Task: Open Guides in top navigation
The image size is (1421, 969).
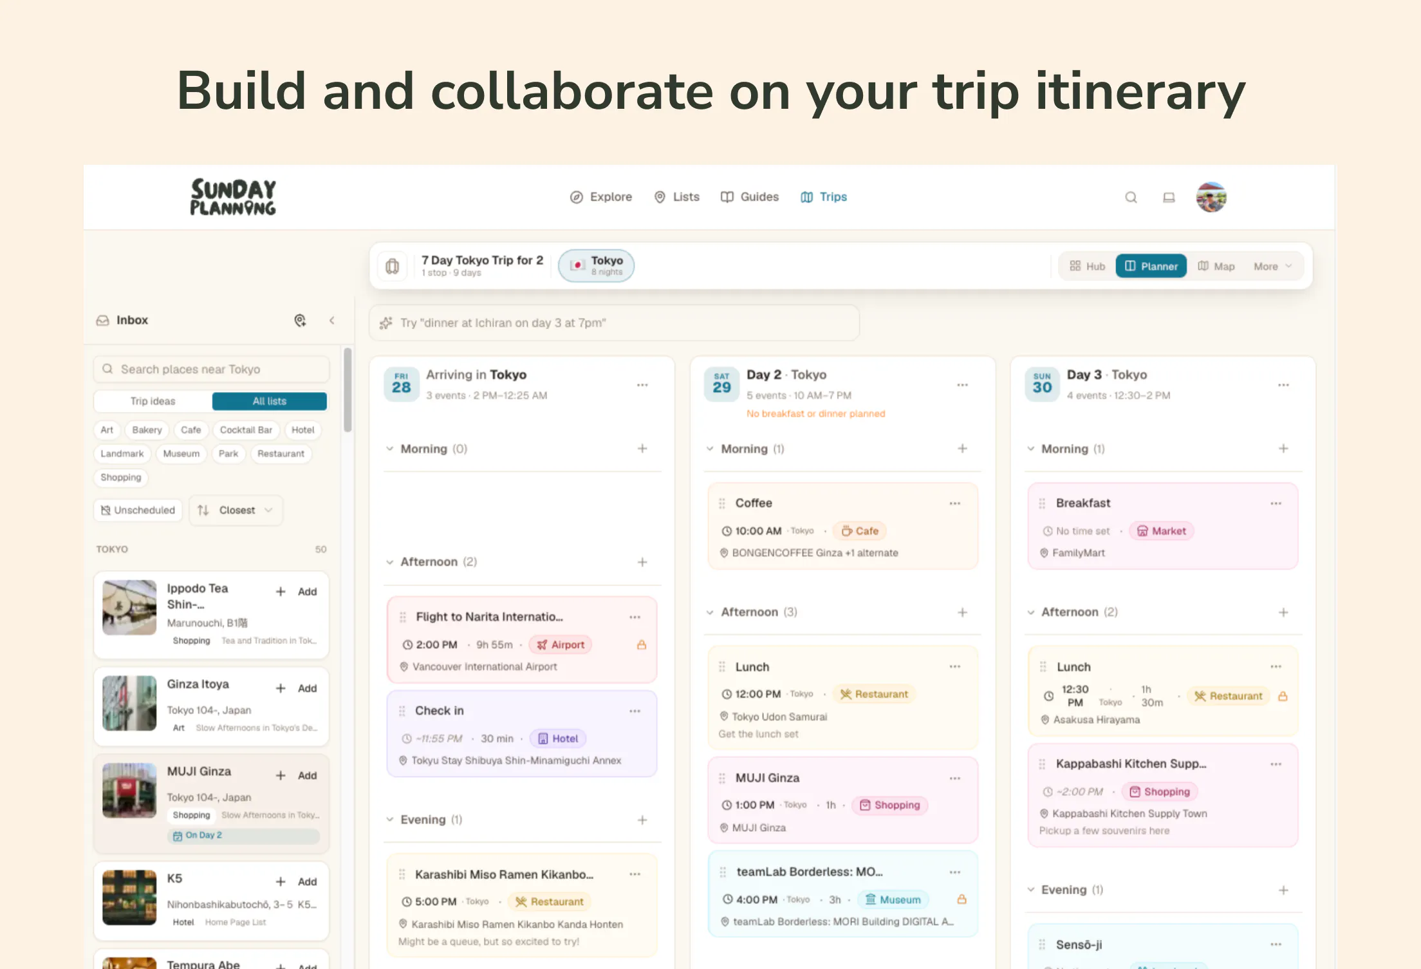Action: (750, 197)
